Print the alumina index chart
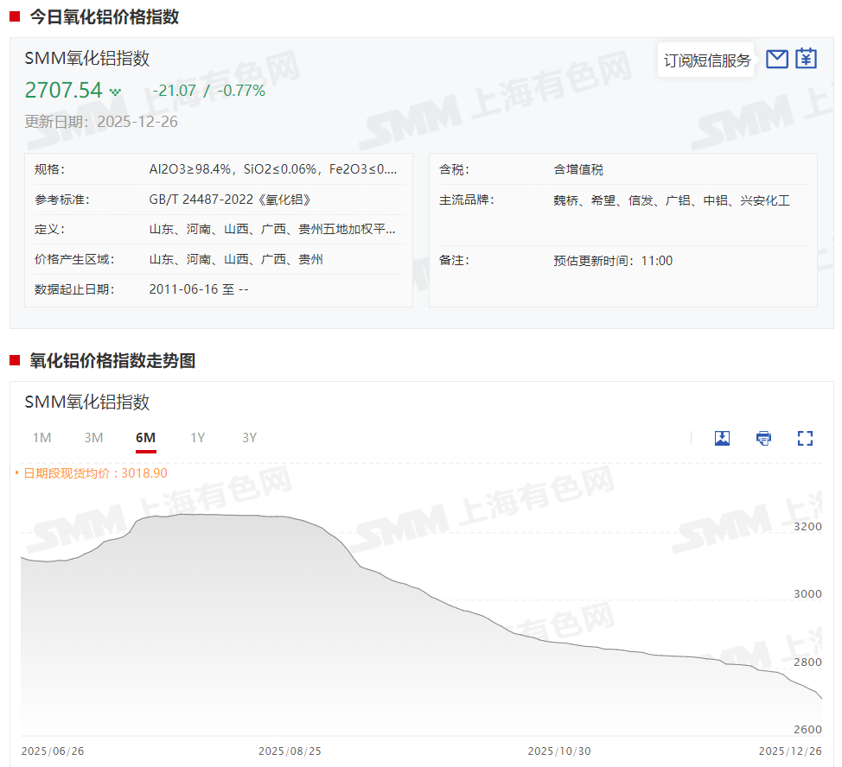 [763, 438]
